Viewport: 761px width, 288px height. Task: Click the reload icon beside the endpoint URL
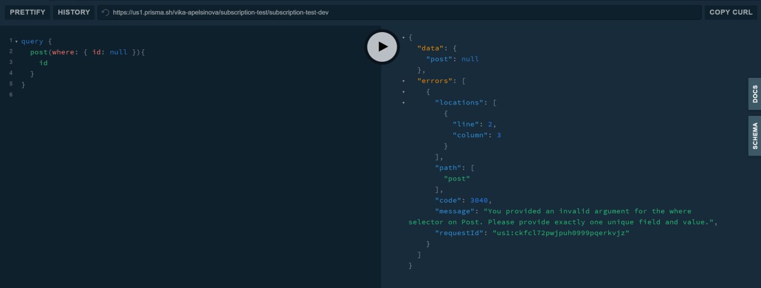click(x=105, y=12)
